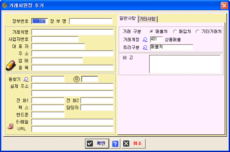Focus the 장부번호 input field

[40, 21]
